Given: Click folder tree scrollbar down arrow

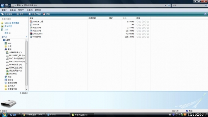Looking at the screenshot, I should coord(27,89).
